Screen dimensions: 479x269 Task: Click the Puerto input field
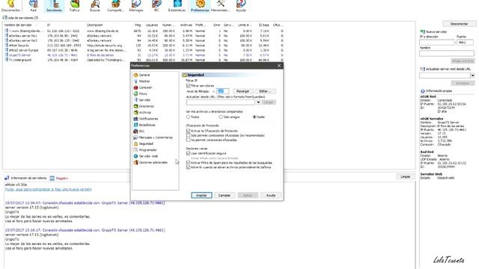pyautogui.click(x=466, y=43)
